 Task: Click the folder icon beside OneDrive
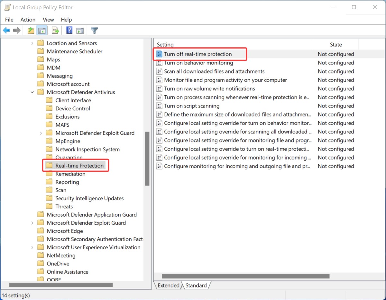[x=41, y=263]
